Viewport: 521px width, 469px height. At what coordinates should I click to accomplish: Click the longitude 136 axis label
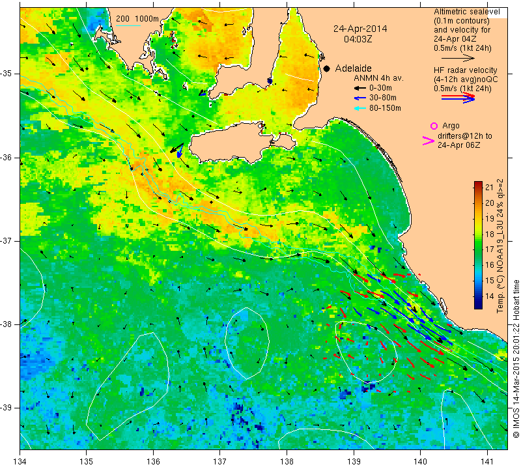[x=153, y=461]
